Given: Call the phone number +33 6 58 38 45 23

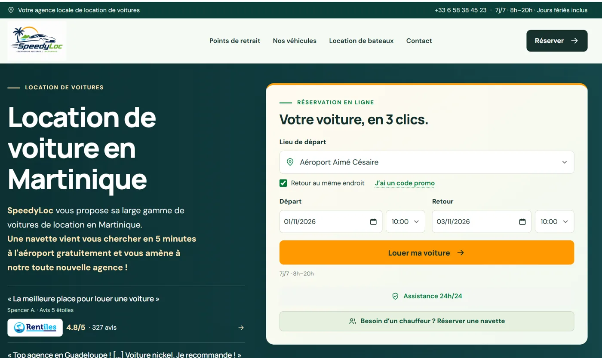Looking at the screenshot, I should pyautogui.click(x=461, y=10).
